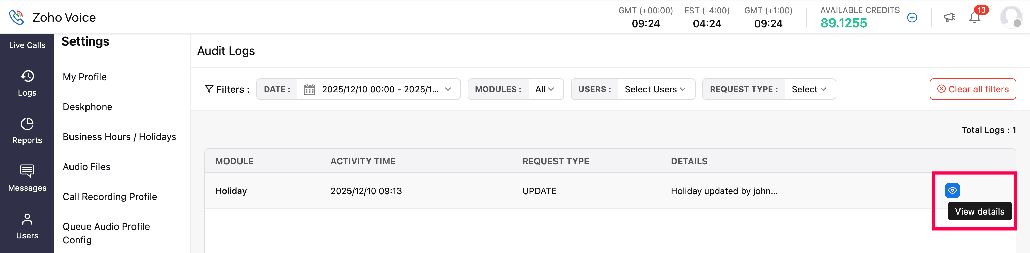Open Messages from the sidebar
This screenshot has height=253, width=1030.
click(27, 179)
